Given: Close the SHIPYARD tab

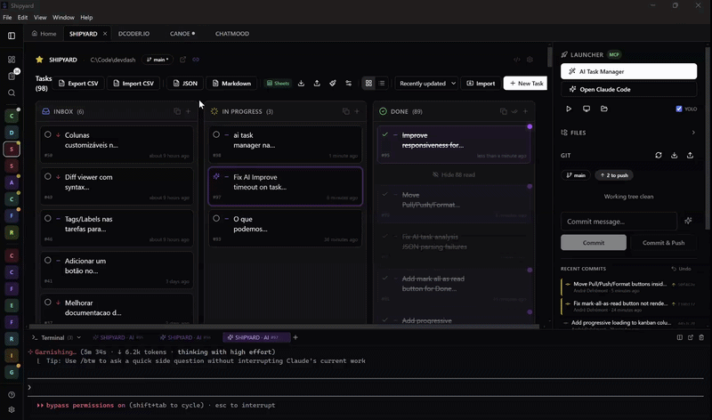Looking at the screenshot, I should click(x=105, y=34).
